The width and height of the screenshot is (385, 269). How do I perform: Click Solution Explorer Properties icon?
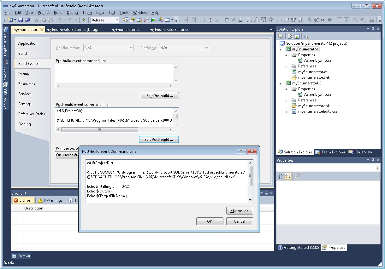click(x=281, y=36)
